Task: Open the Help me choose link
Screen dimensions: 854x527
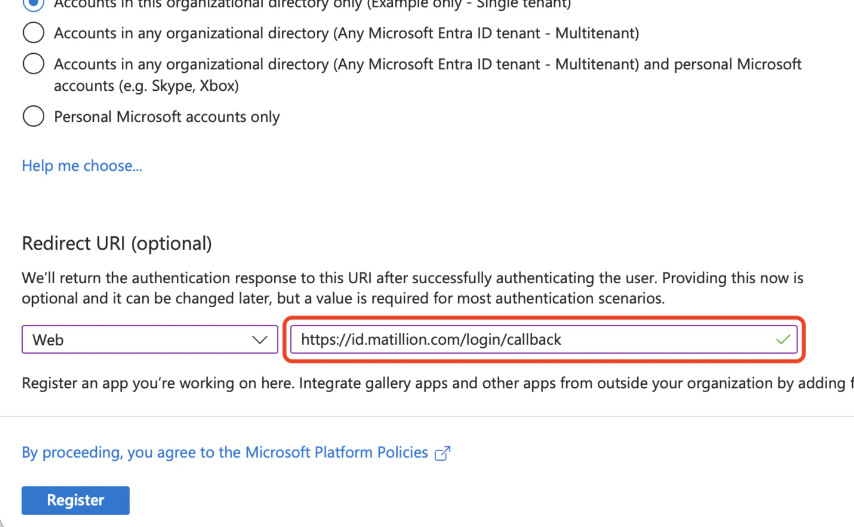Action: 82,166
